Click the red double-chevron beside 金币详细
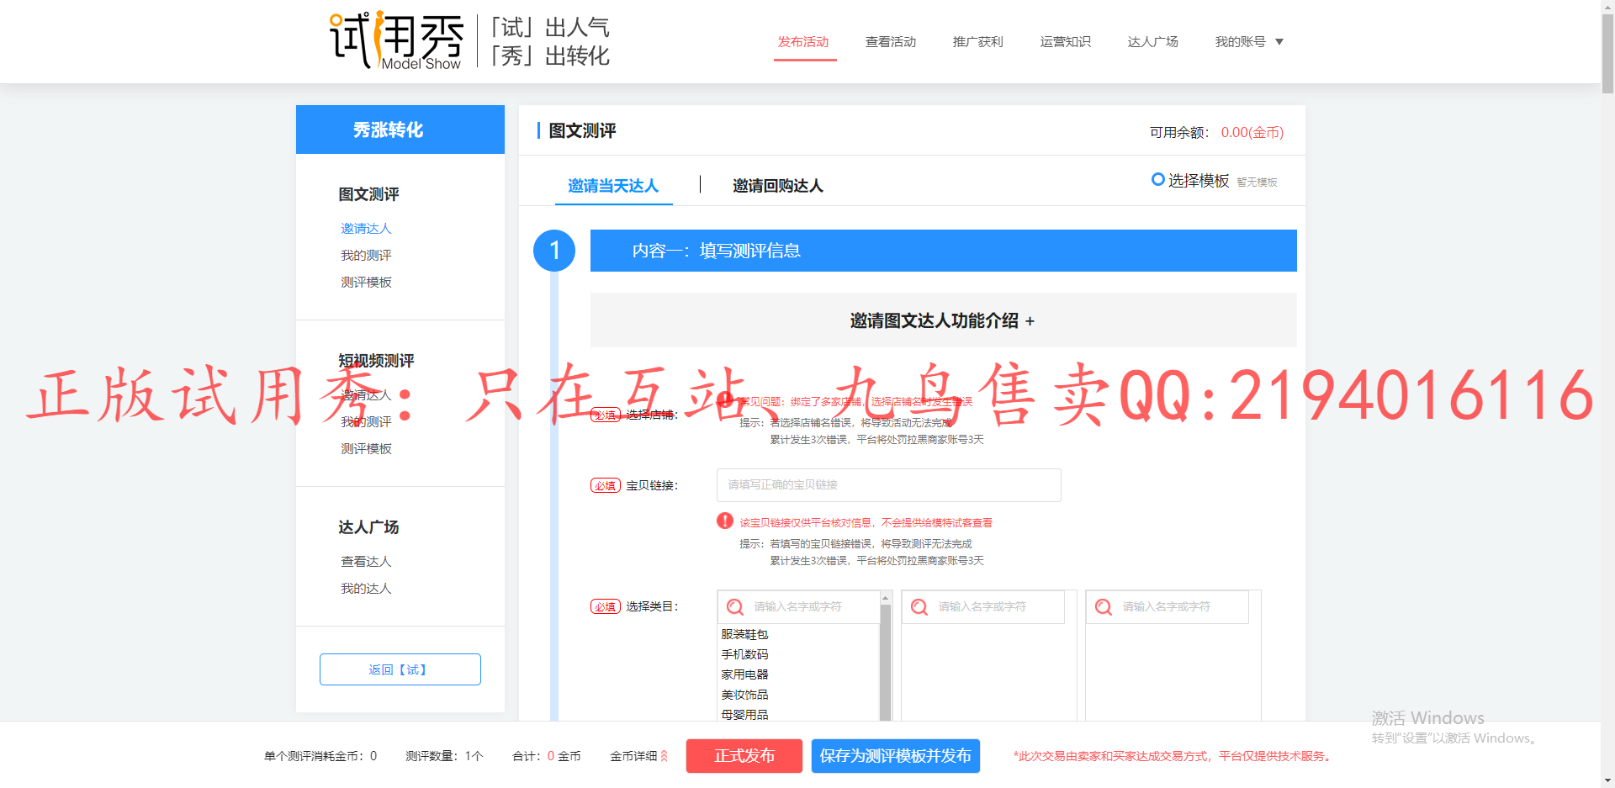Viewport: 1615px width, 788px height. pos(665,756)
